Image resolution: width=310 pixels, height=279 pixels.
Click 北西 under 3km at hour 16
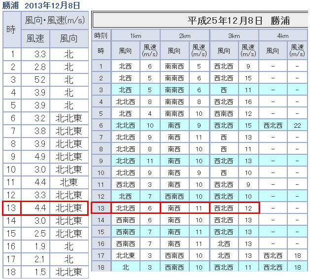click(224, 244)
